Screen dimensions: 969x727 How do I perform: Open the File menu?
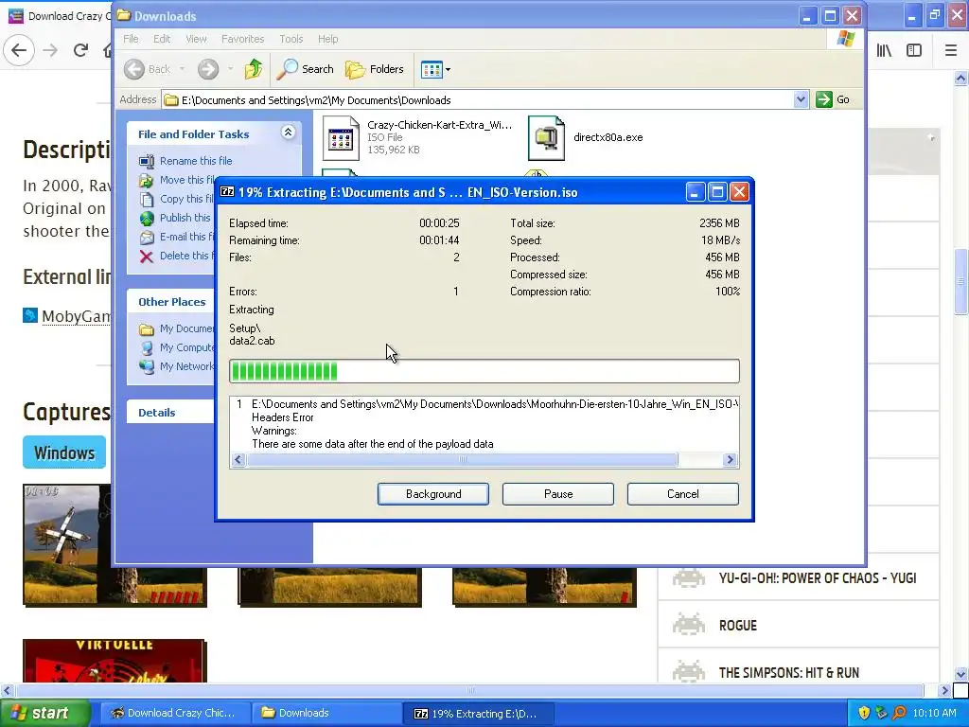(x=131, y=39)
